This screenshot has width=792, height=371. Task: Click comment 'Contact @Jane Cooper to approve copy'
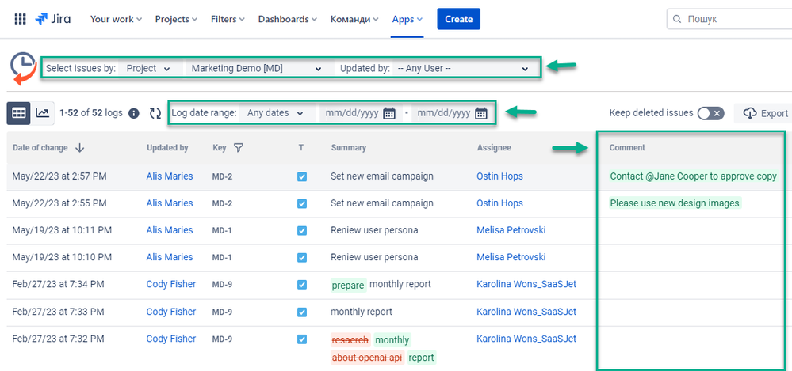click(694, 176)
